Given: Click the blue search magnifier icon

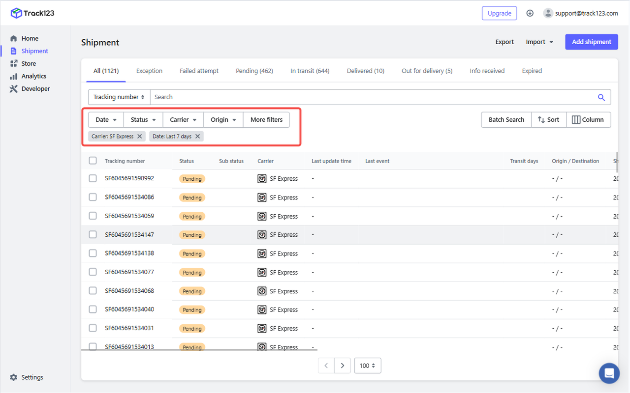Looking at the screenshot, I should pos(601,97).
